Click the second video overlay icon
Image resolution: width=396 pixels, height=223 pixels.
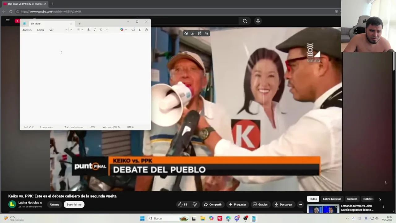(x=193, y=33)
